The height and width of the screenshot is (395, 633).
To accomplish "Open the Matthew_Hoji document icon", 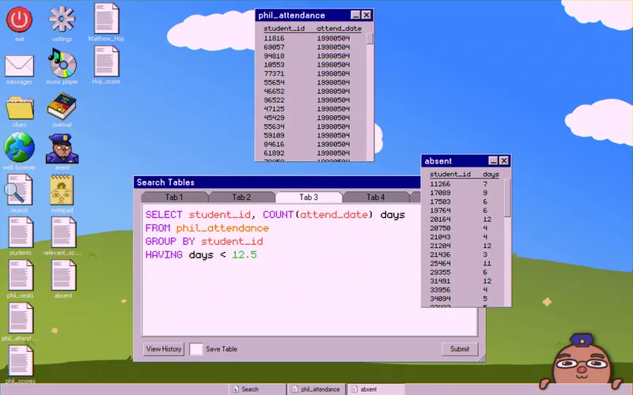I will 107,18.
